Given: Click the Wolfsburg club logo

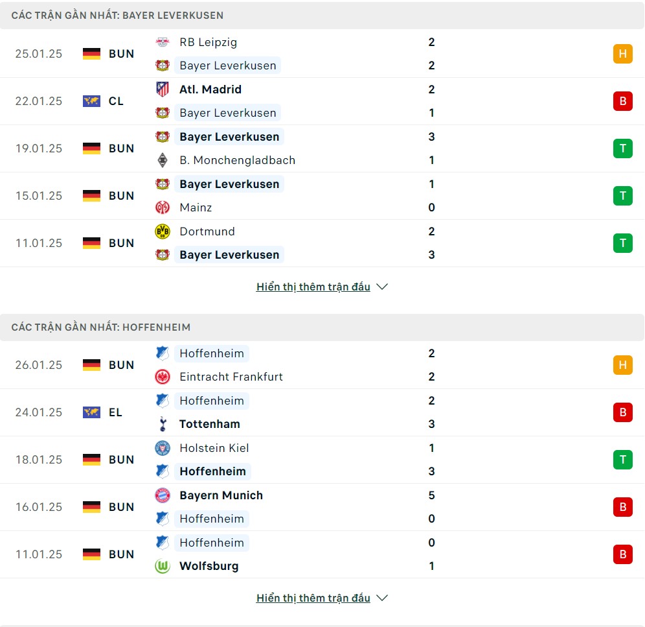Looking at the screenshot, I should (163, 566).
